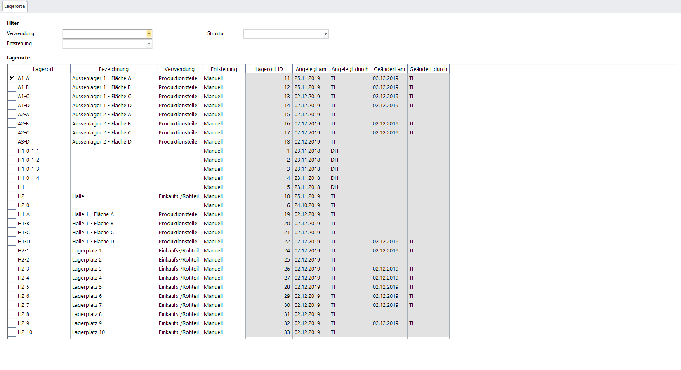
Task: Click into the Verwendung filter text field
Action: pos(105,34)
